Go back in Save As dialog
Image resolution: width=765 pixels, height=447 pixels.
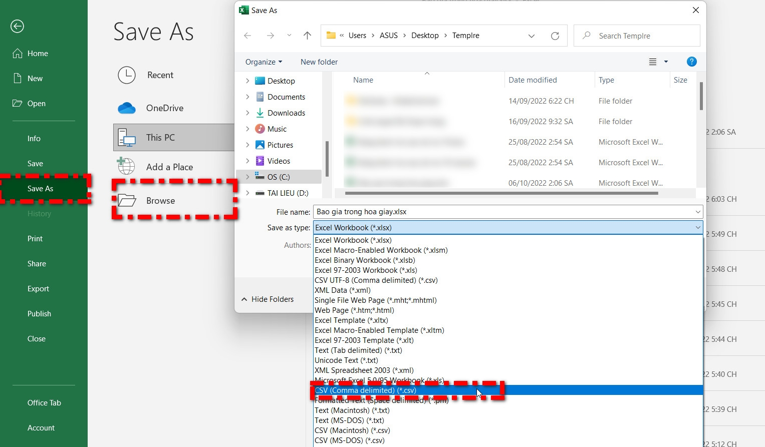247,36
